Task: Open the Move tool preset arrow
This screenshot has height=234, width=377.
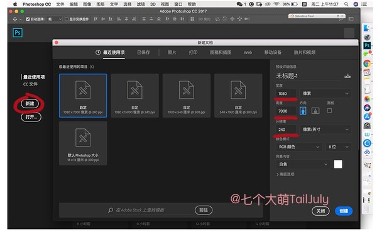Action: tap(21, 19)
